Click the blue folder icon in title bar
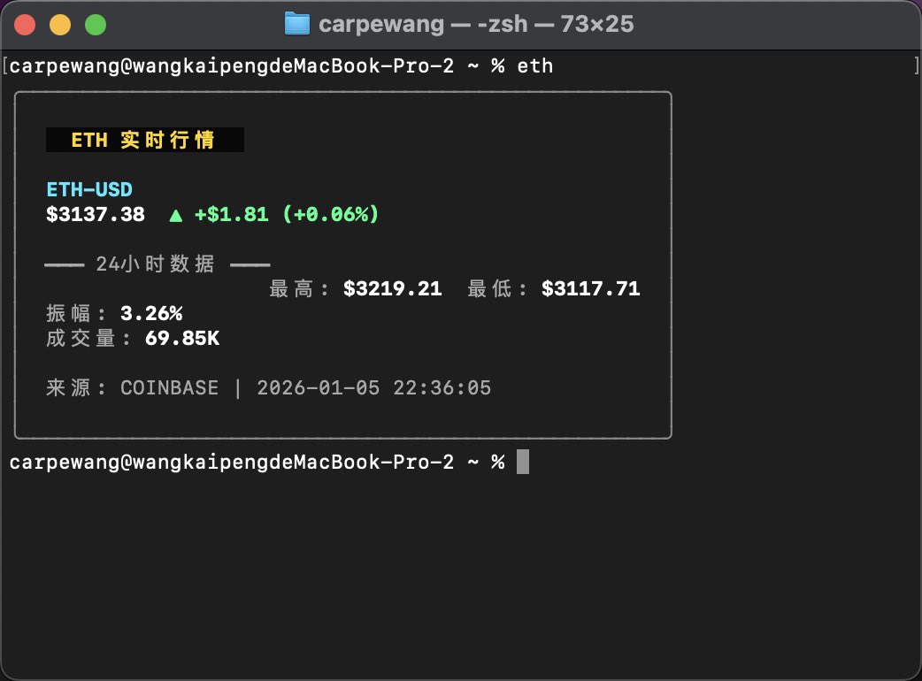 (297, 24)
